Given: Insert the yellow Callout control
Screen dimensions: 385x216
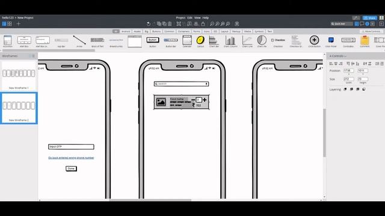Looking at the screenshot, I should [200, 41].
